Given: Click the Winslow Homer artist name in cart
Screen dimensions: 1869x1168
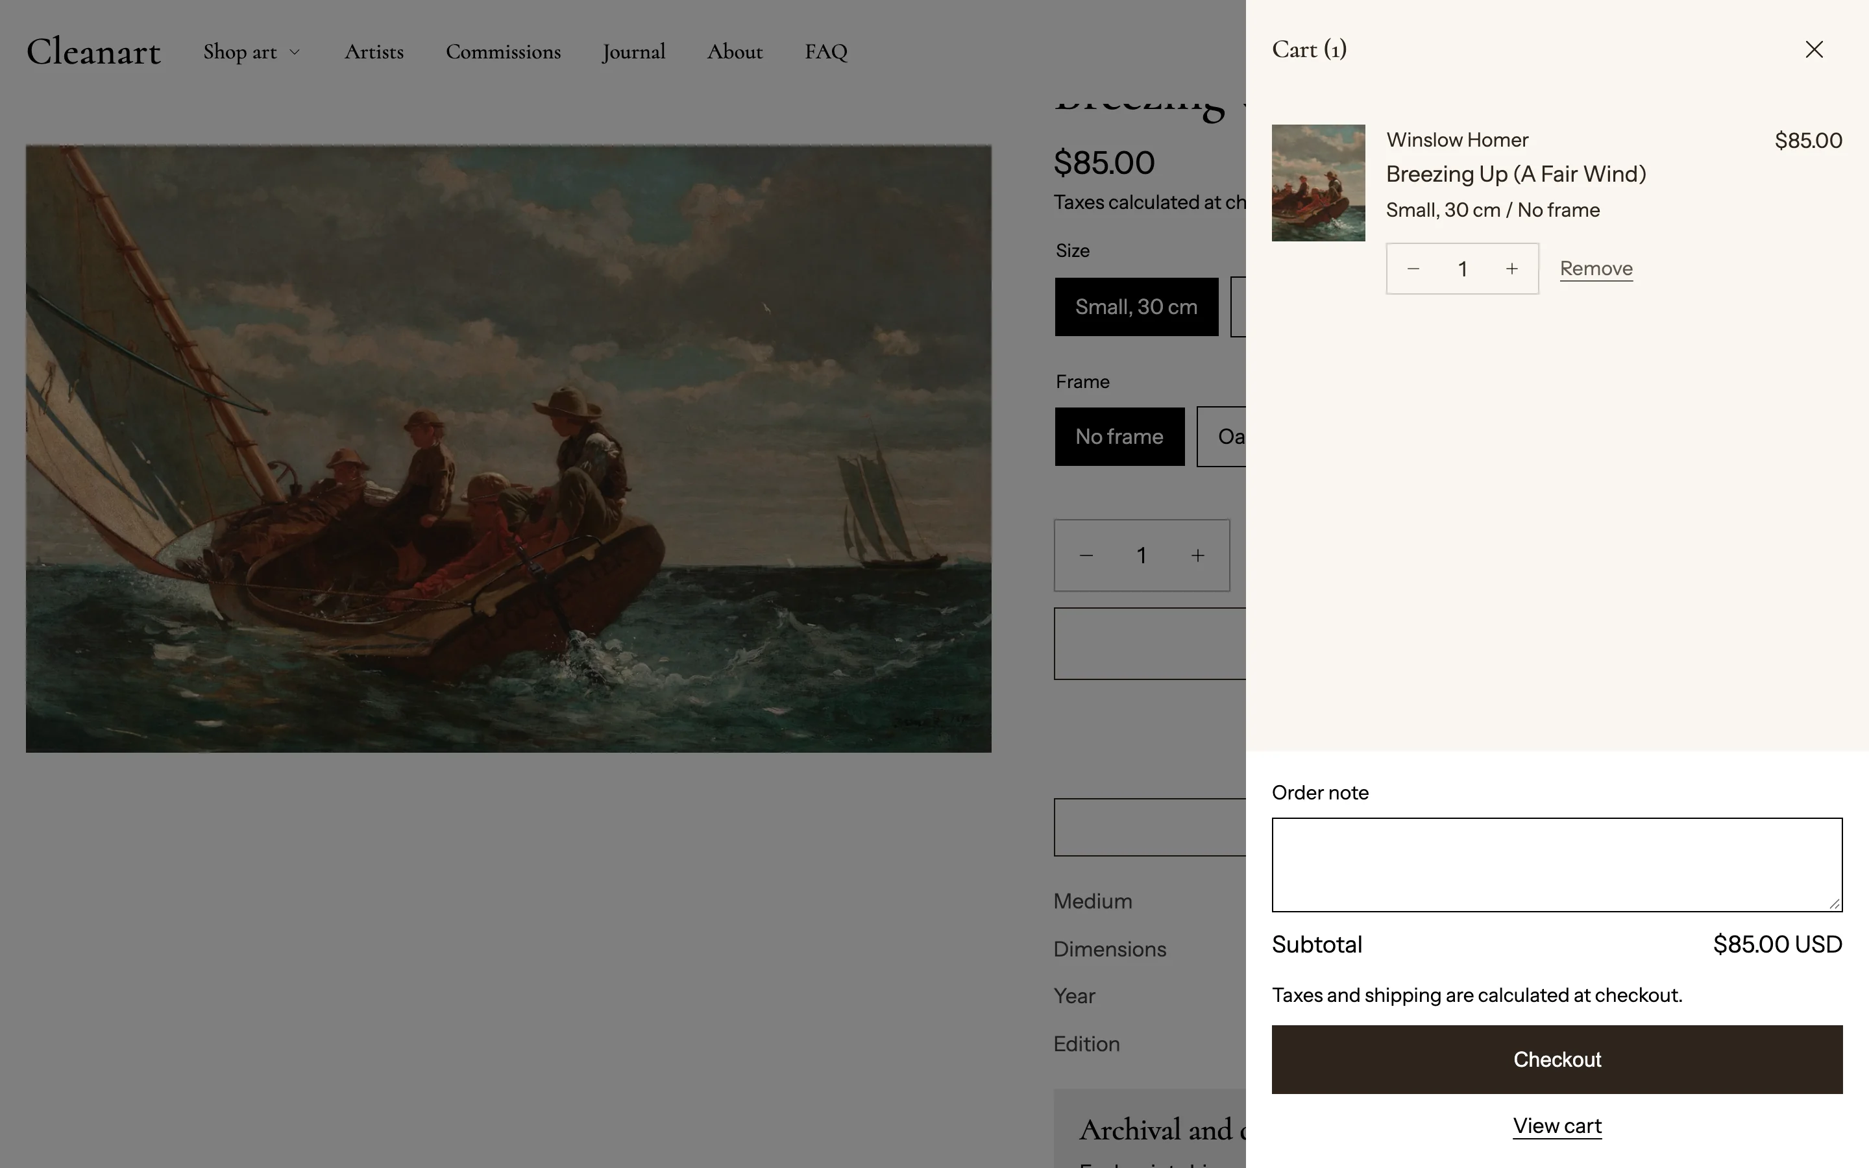Looking at the screenshot, I should pyautogui.click(x=1456, y=140).
